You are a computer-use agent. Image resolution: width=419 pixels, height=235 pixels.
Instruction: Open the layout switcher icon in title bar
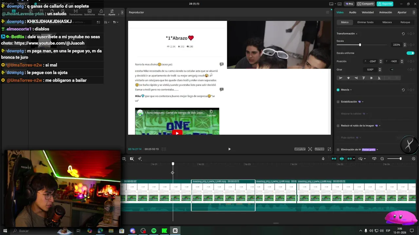point(332,4)
